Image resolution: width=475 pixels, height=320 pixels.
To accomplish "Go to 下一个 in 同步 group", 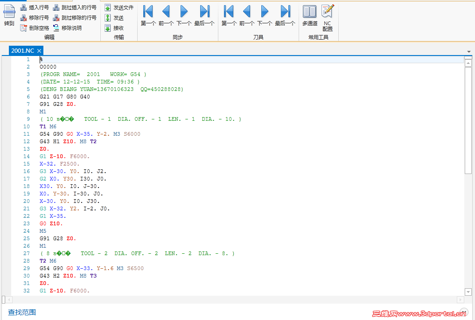I will 184,15.
